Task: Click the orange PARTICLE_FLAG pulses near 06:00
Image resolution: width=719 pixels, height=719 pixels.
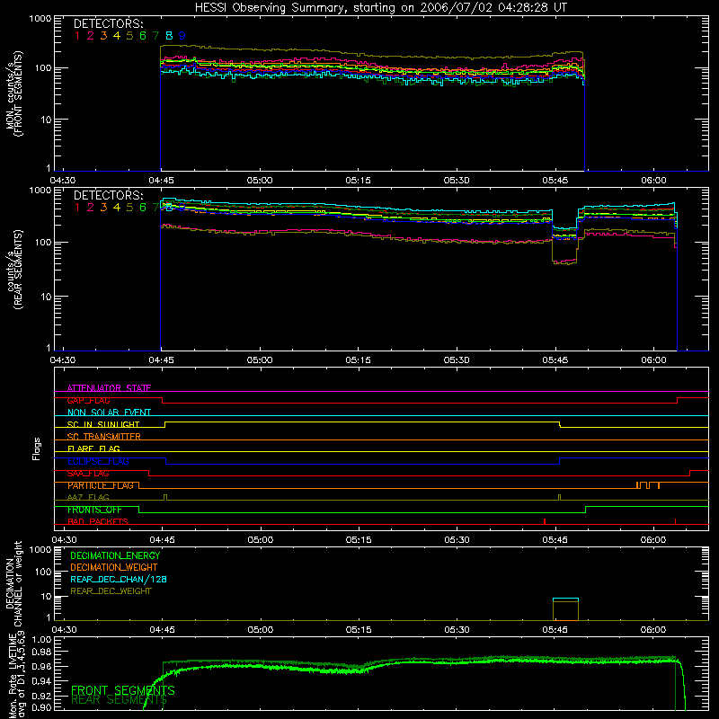Action: [x=648, y=485]
